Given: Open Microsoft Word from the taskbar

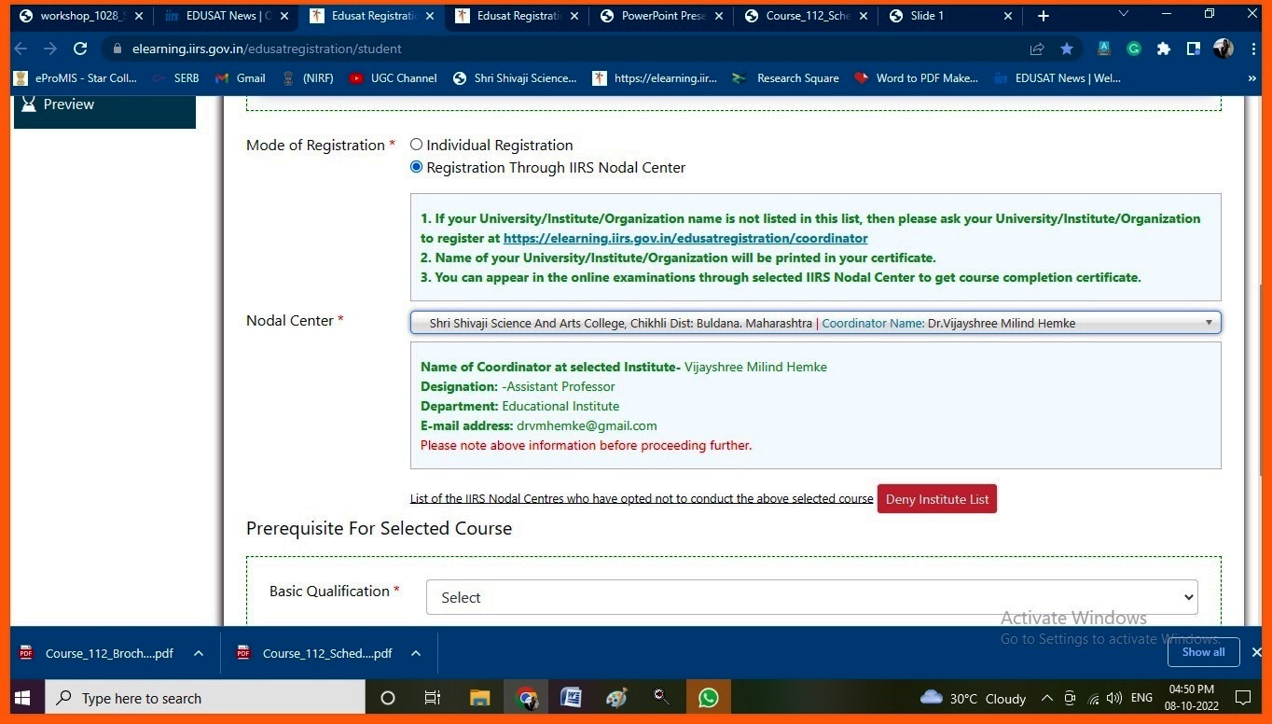Looking at the screenshot, I should coord(571,698).
